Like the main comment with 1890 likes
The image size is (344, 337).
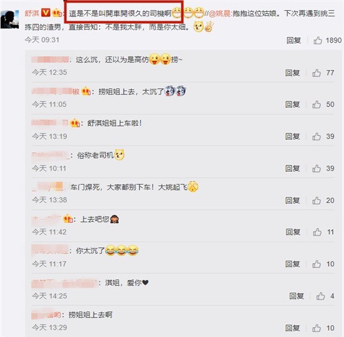318,41
